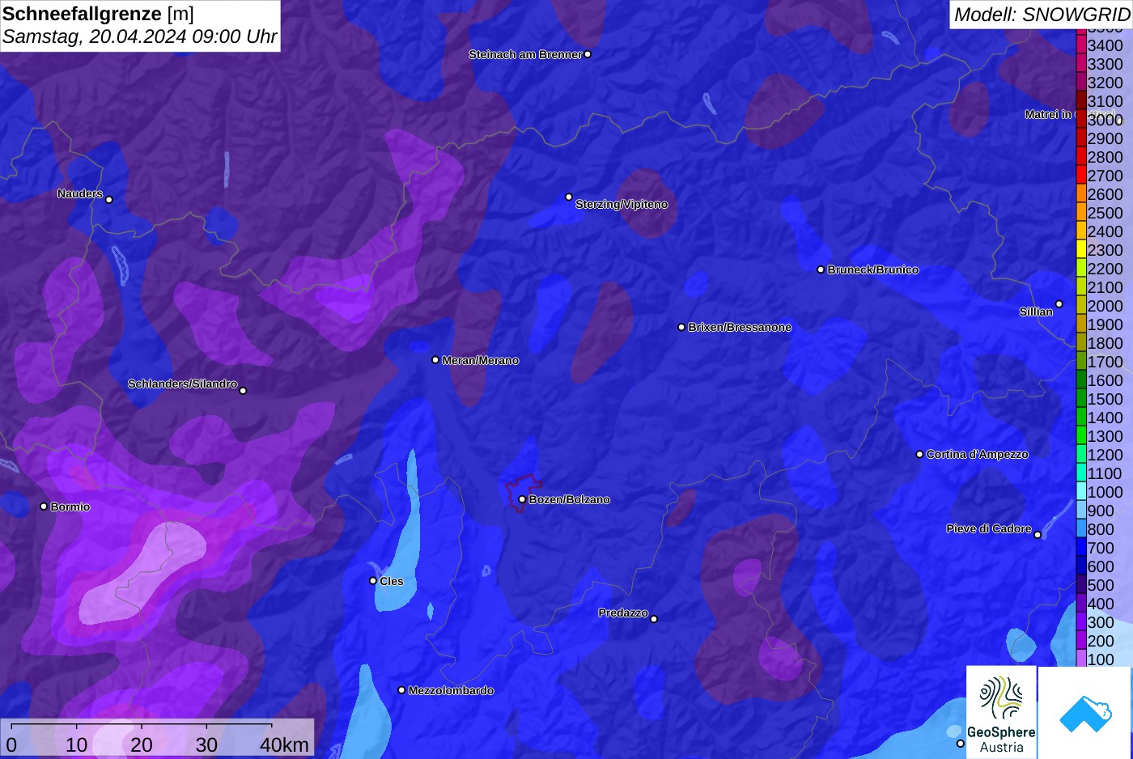Select the 1900 legend color entry

tap(1081, 324)
